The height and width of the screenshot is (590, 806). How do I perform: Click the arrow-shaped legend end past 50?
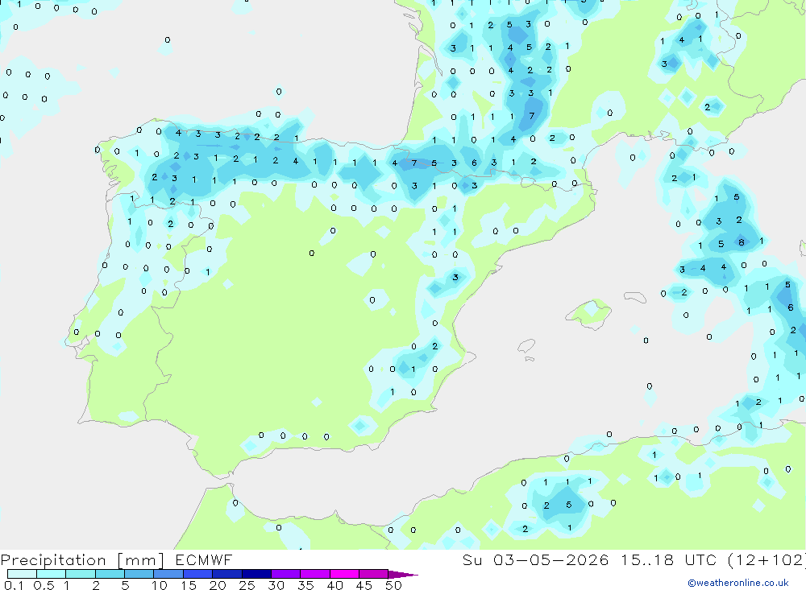tap(402, 575)
